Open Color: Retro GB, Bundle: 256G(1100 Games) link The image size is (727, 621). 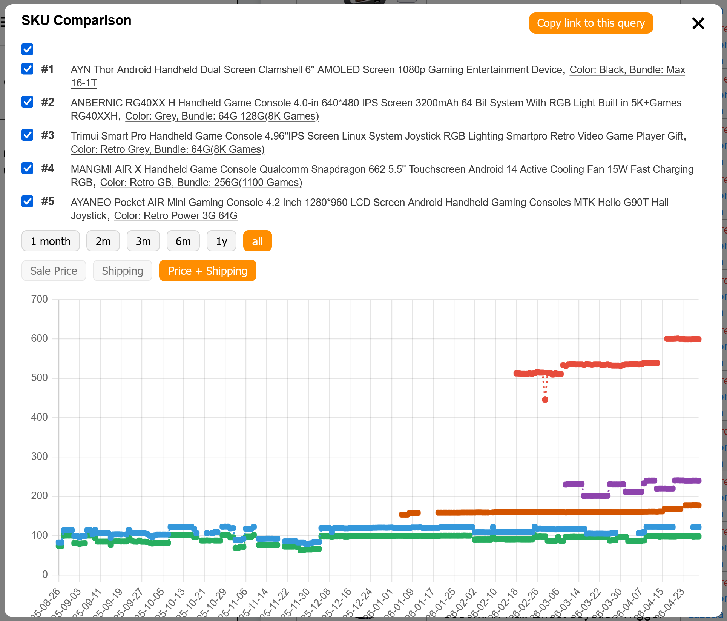(201, 183)
